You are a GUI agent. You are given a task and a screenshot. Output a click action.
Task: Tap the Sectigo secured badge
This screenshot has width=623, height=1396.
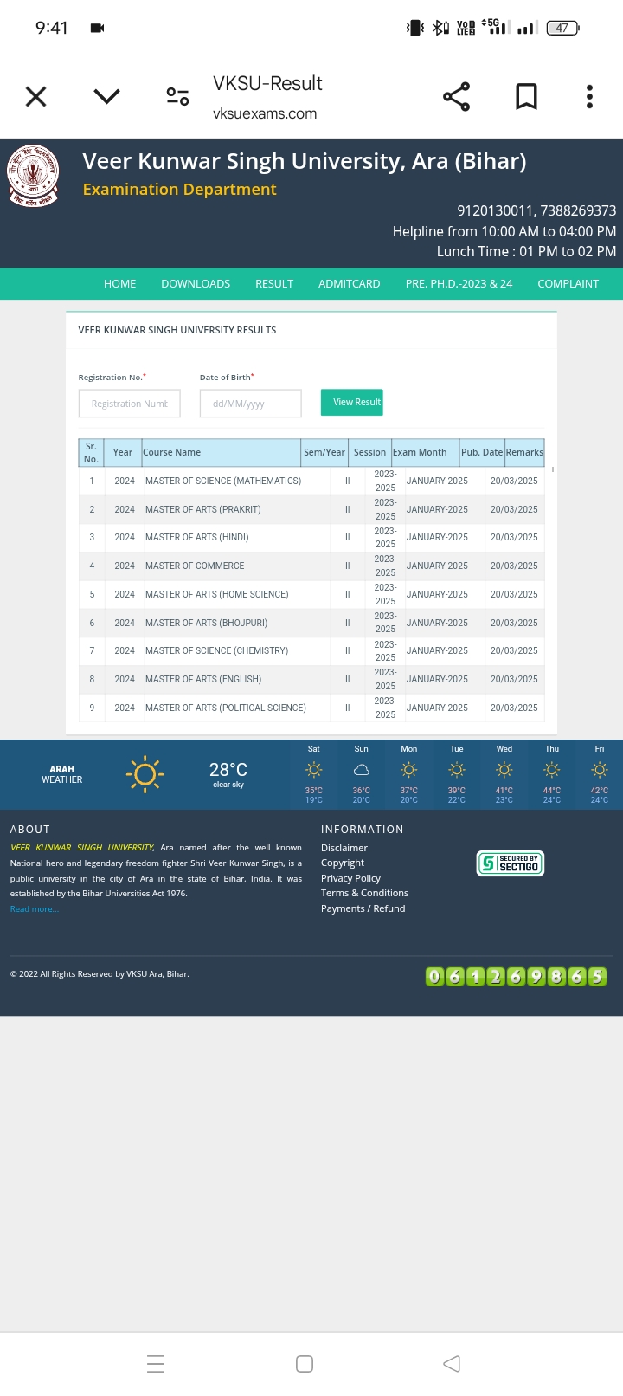511,863
